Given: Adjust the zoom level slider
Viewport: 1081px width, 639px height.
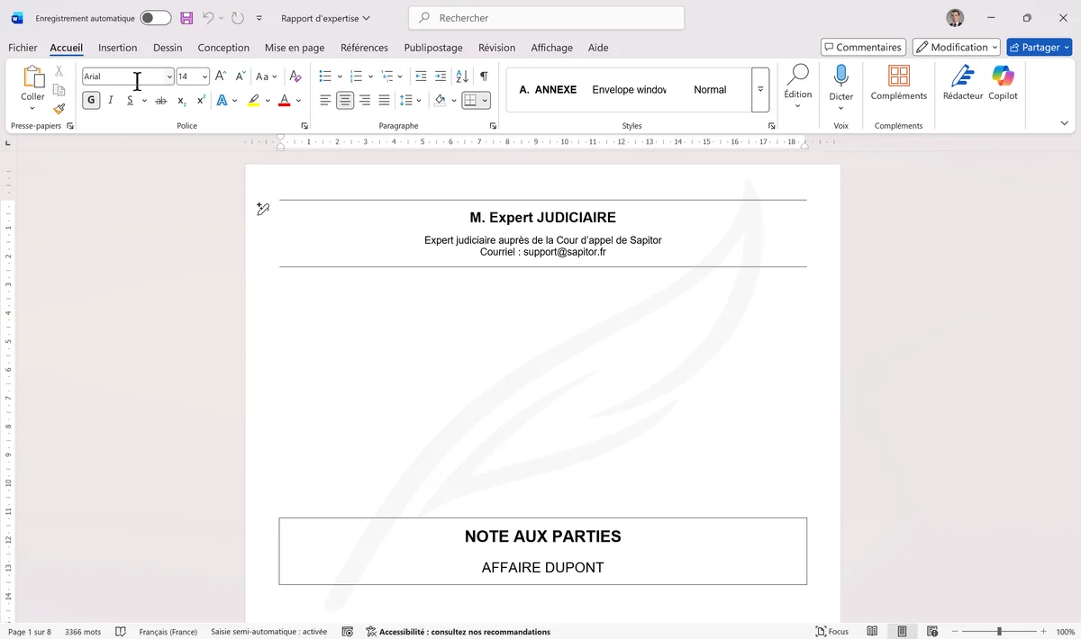Looking at the screenshot, I should (x=999, y=632).
